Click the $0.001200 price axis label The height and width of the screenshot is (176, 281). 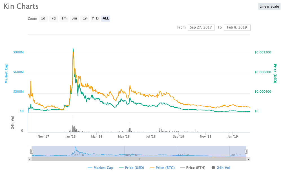(x=263, y=53)
